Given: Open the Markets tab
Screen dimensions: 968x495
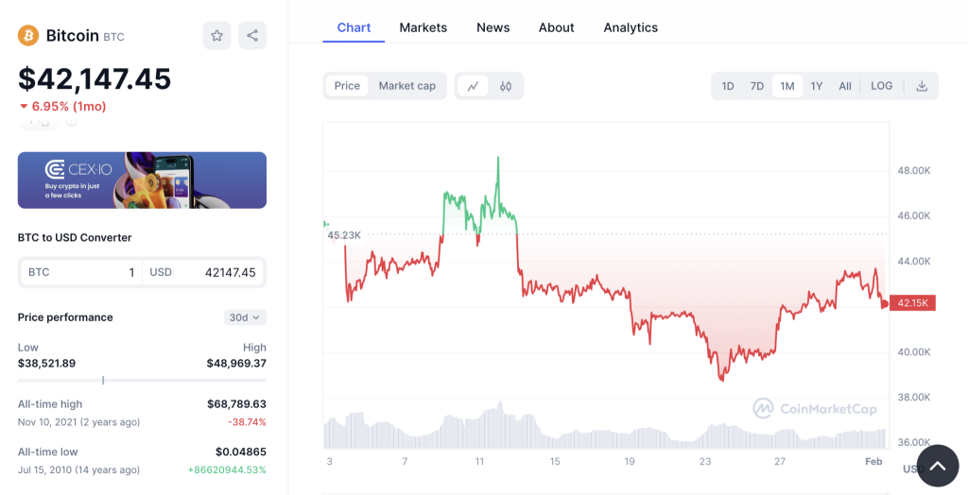Looking at the screenshot, I should 423,27.
